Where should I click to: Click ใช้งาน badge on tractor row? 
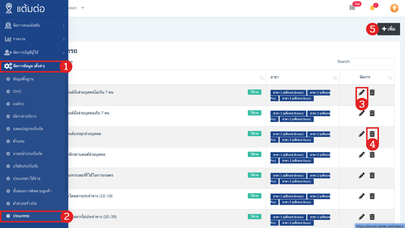(x=254, y=175)
